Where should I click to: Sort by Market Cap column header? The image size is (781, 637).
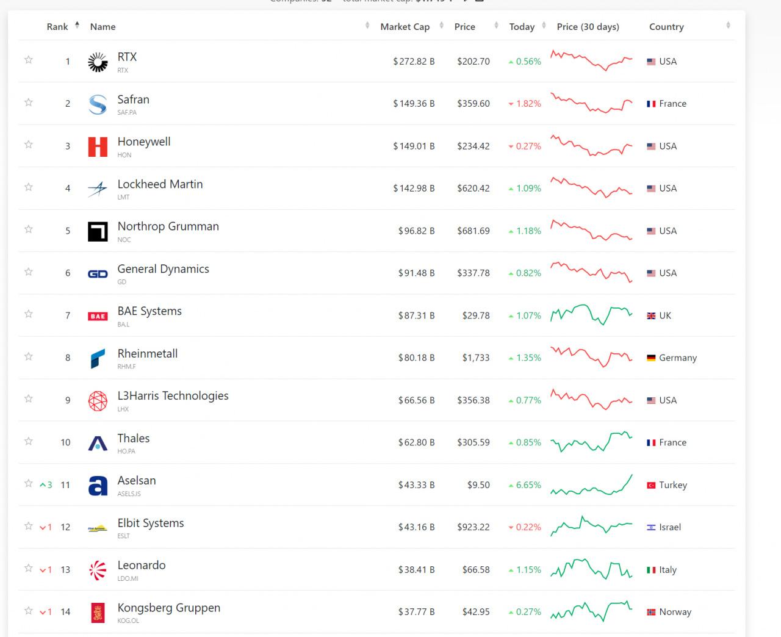(x=405, y=27)
